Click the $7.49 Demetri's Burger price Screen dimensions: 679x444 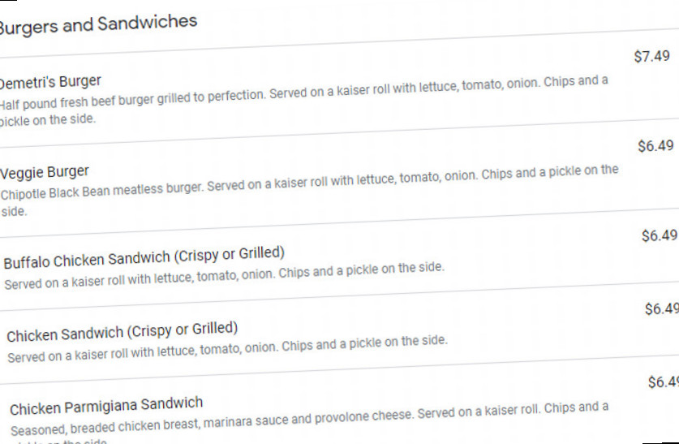coord(651,56)
